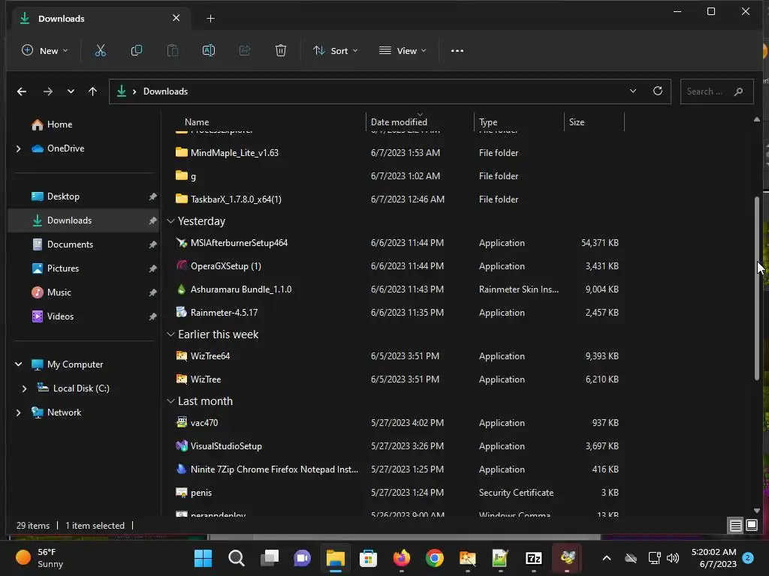Open Task View on taskbar
The image size is (769, 576).
[270, 558]
